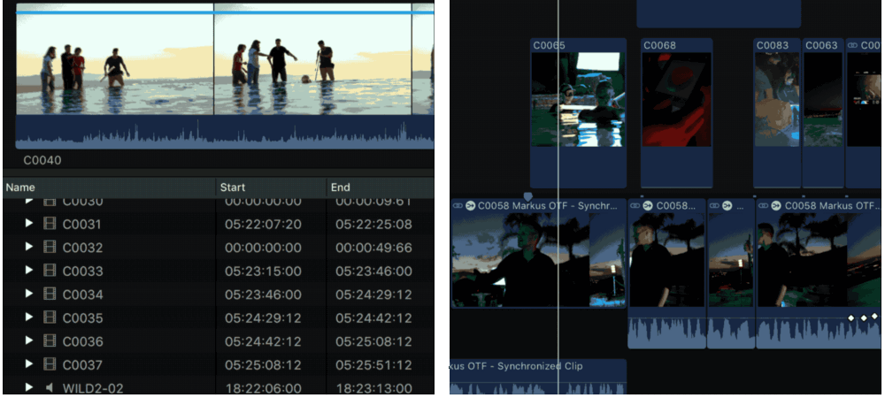Select the C0068 connected clip in the timeline
Screen dimensions: 885x398
[x=676, y=112]
